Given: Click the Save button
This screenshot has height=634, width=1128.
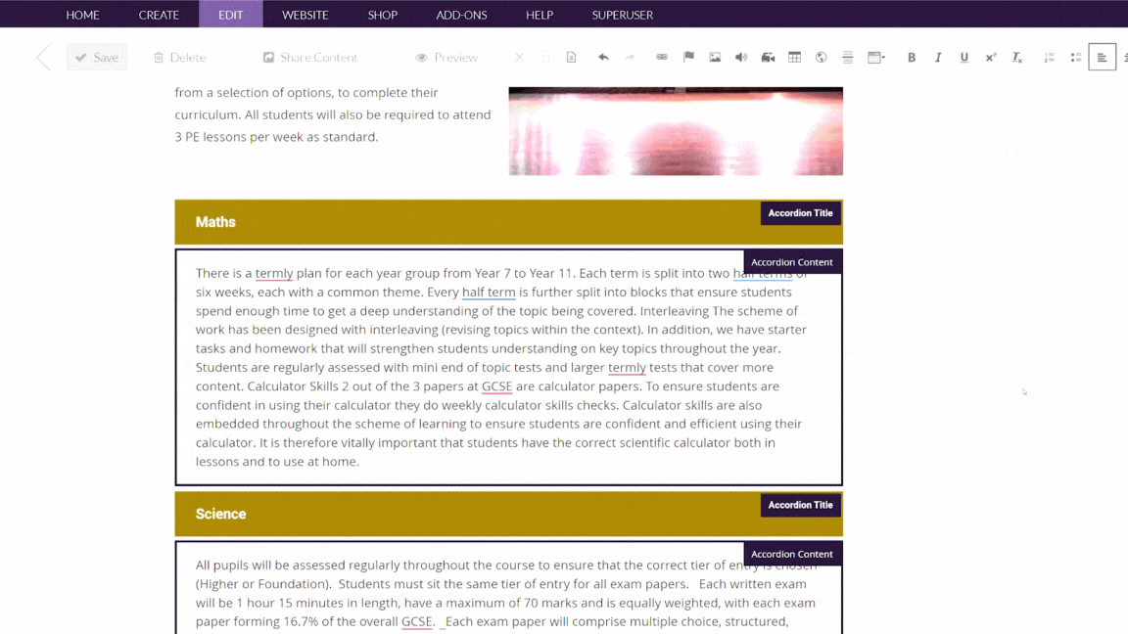Looking at the screenshot, I should [96, 57].
